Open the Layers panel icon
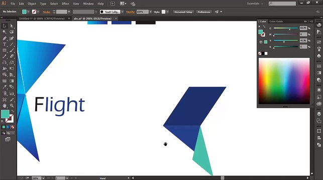The height and width of the screenshot is (180, 323). click(x=319, y=114)
